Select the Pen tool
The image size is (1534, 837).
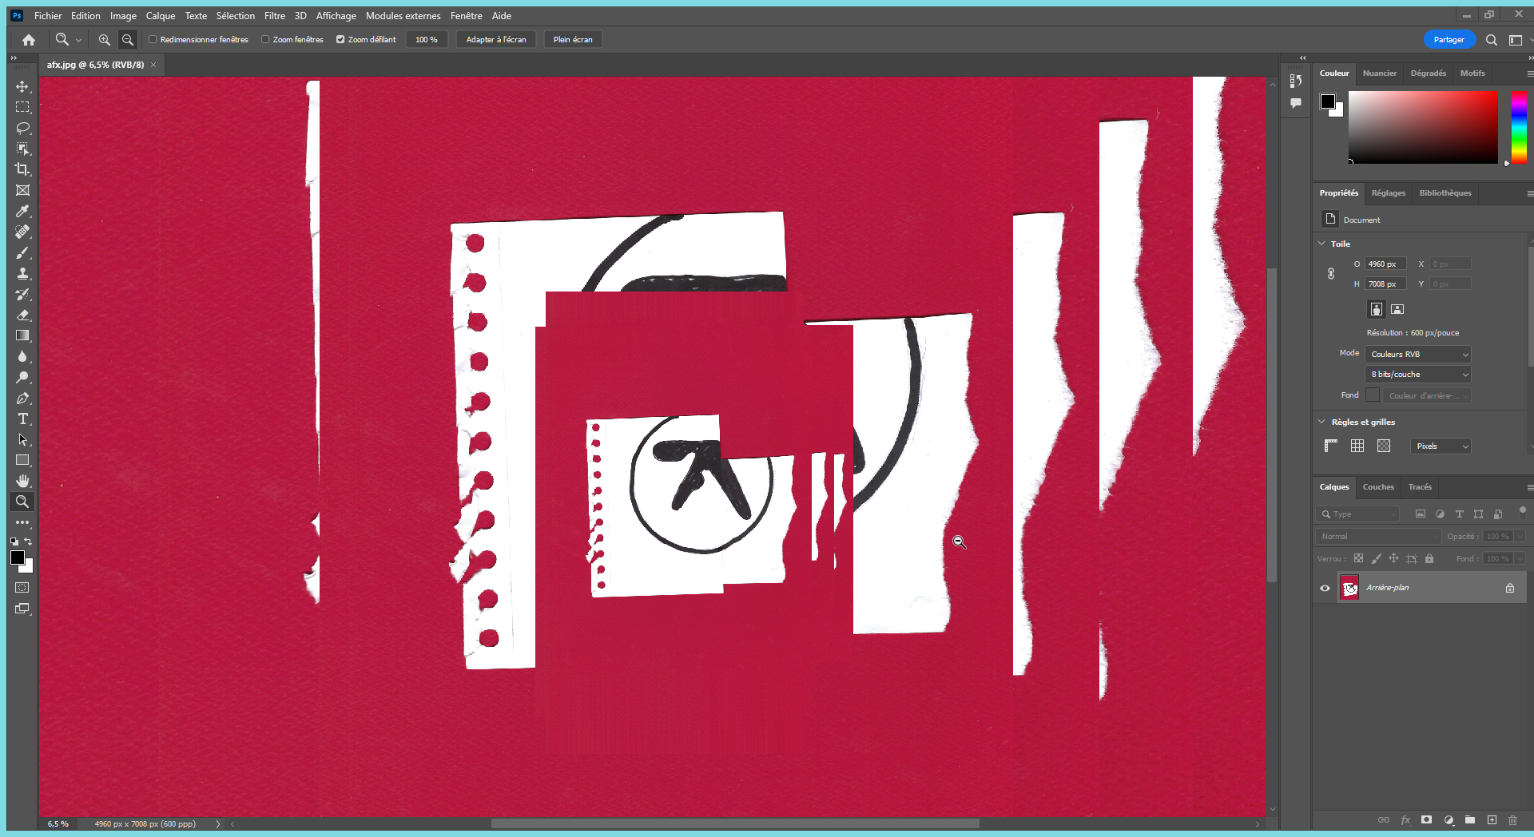[x=22, y=398]
